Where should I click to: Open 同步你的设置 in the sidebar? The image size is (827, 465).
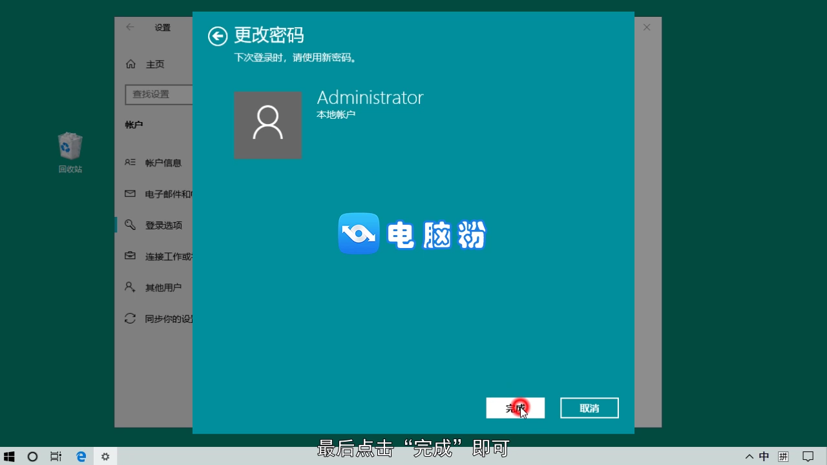point(167,318)
